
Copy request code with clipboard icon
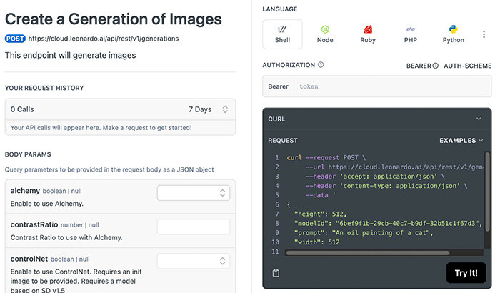tap(276, 273)
